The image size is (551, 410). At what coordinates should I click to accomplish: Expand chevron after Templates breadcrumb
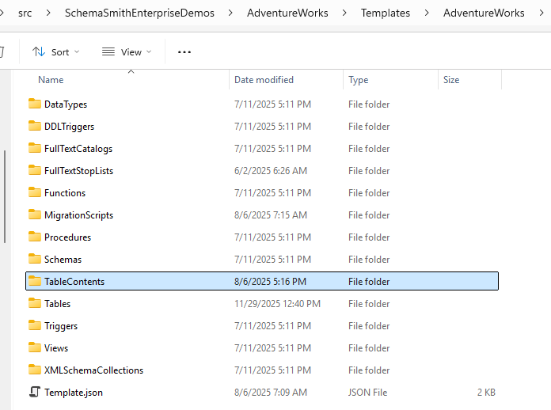426,13
